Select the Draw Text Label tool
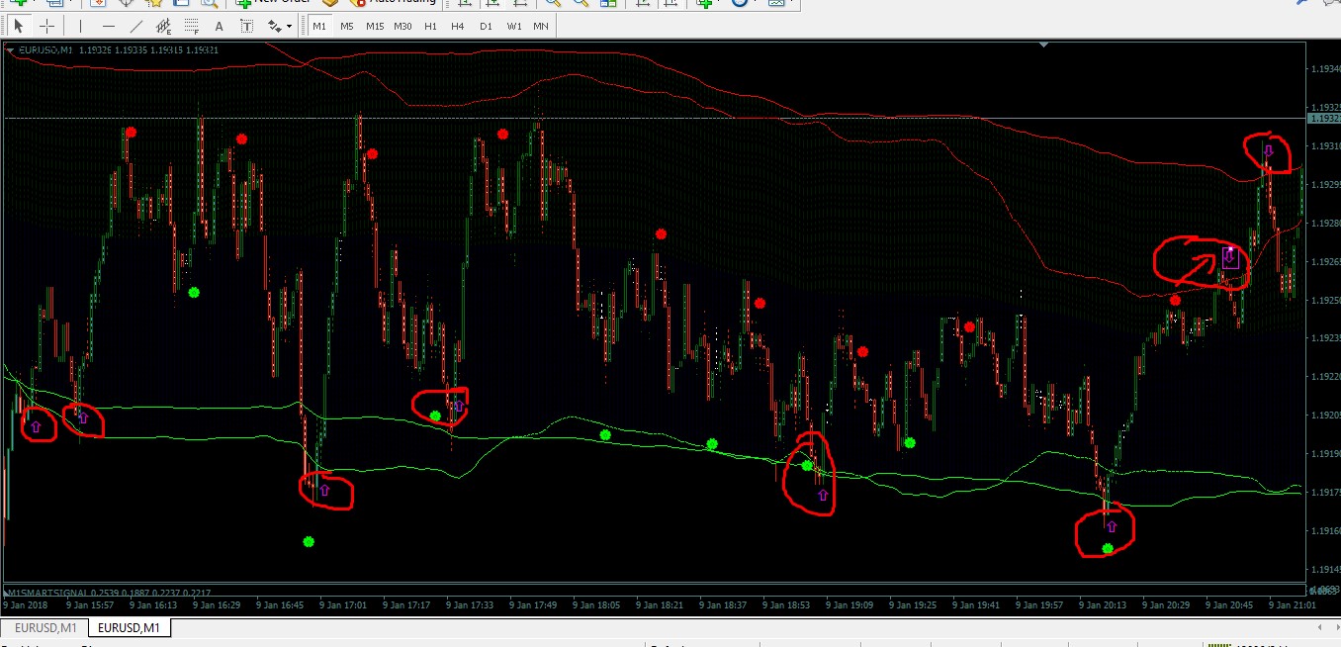This screenshot has height=647, width=1341. click(x=246, y=26)
